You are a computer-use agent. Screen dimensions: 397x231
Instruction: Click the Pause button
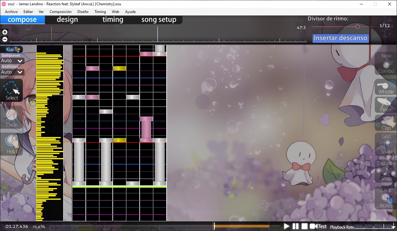coord(296,226)
